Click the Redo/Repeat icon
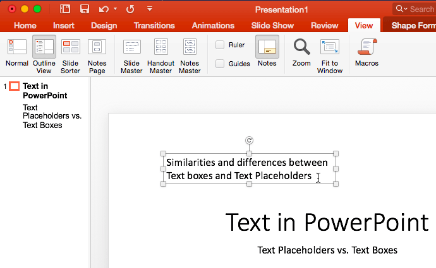Screen dimensions: 436x268 tap(130, 9)
